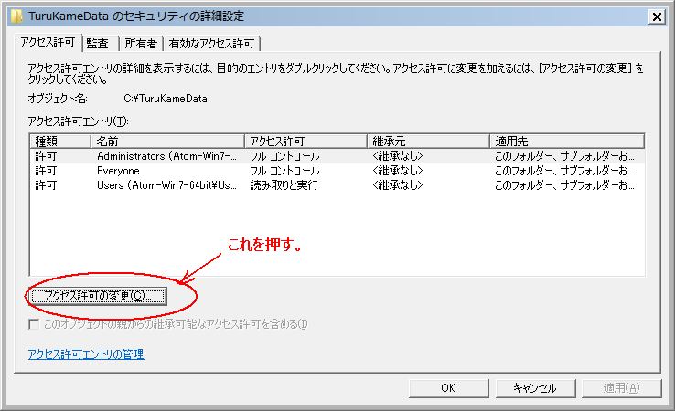Toggle the inheritable permissions from parent checkbox
675x411 pixels.
click(35, 324)
